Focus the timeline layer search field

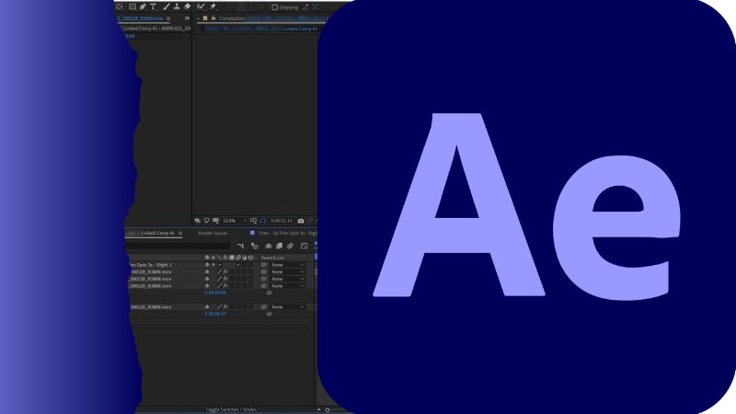178,246
